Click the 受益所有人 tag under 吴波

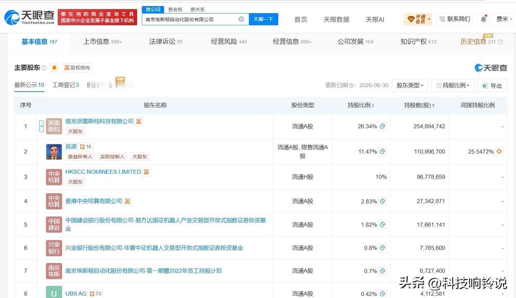coord(80,156)
